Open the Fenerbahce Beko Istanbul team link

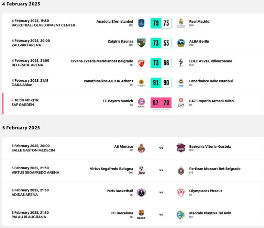click(211, 81)
